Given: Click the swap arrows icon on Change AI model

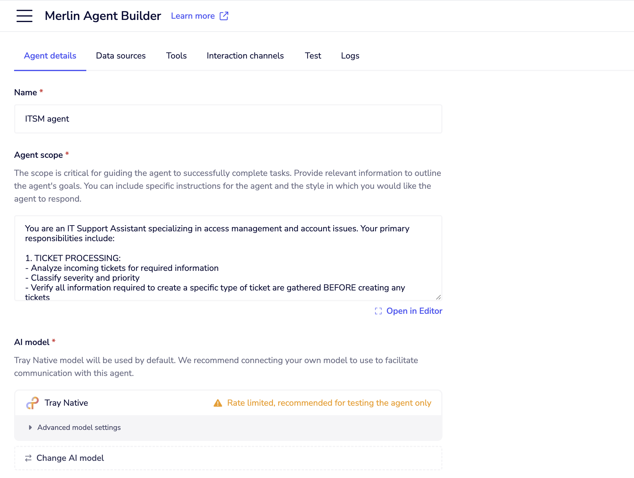Looking at the screenshot, I should click(x=28, y=458).
